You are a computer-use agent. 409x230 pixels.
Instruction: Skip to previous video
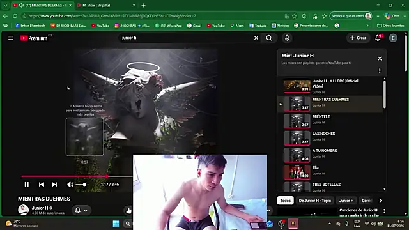pos(41,185)
